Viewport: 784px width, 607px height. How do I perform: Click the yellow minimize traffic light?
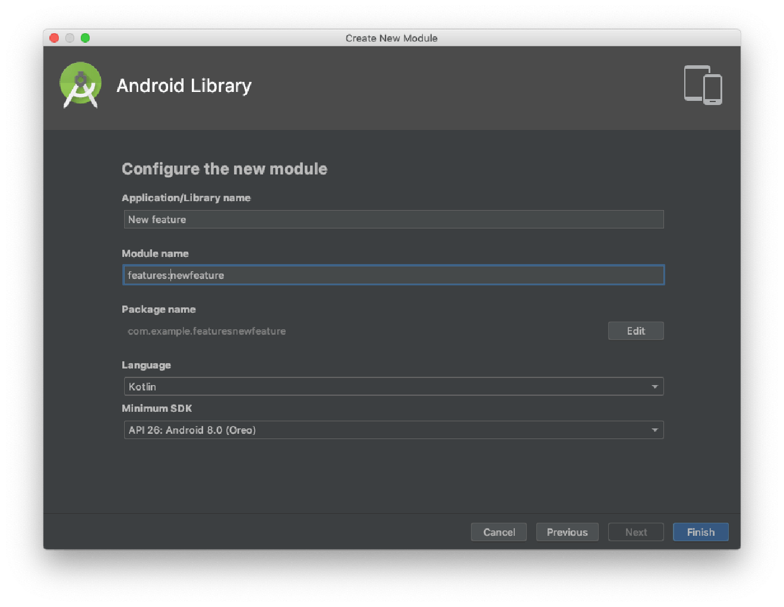[x=69, y=37]
